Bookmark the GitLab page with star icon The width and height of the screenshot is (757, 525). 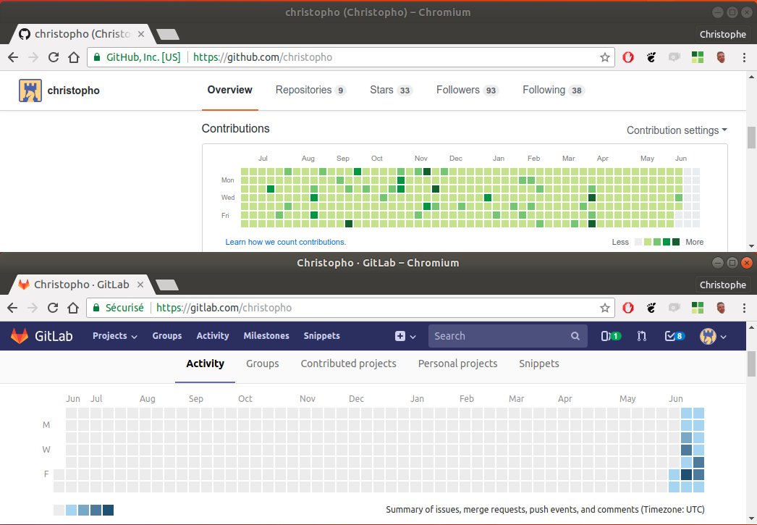(x=605, y=308)
